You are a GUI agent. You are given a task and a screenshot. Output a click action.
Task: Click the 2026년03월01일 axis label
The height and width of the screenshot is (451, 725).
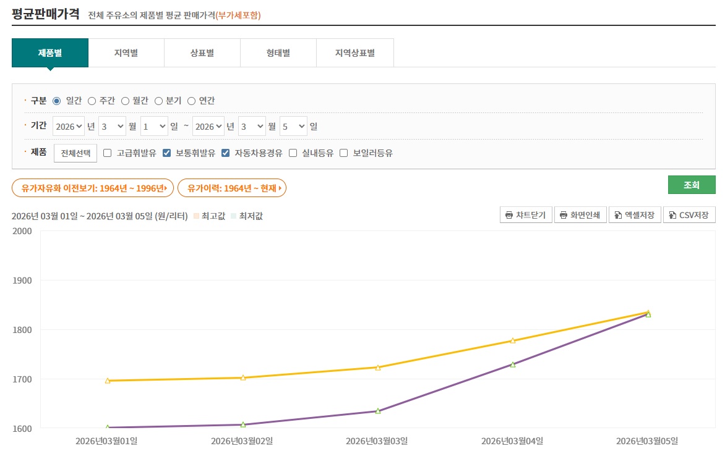pos(106,441)
